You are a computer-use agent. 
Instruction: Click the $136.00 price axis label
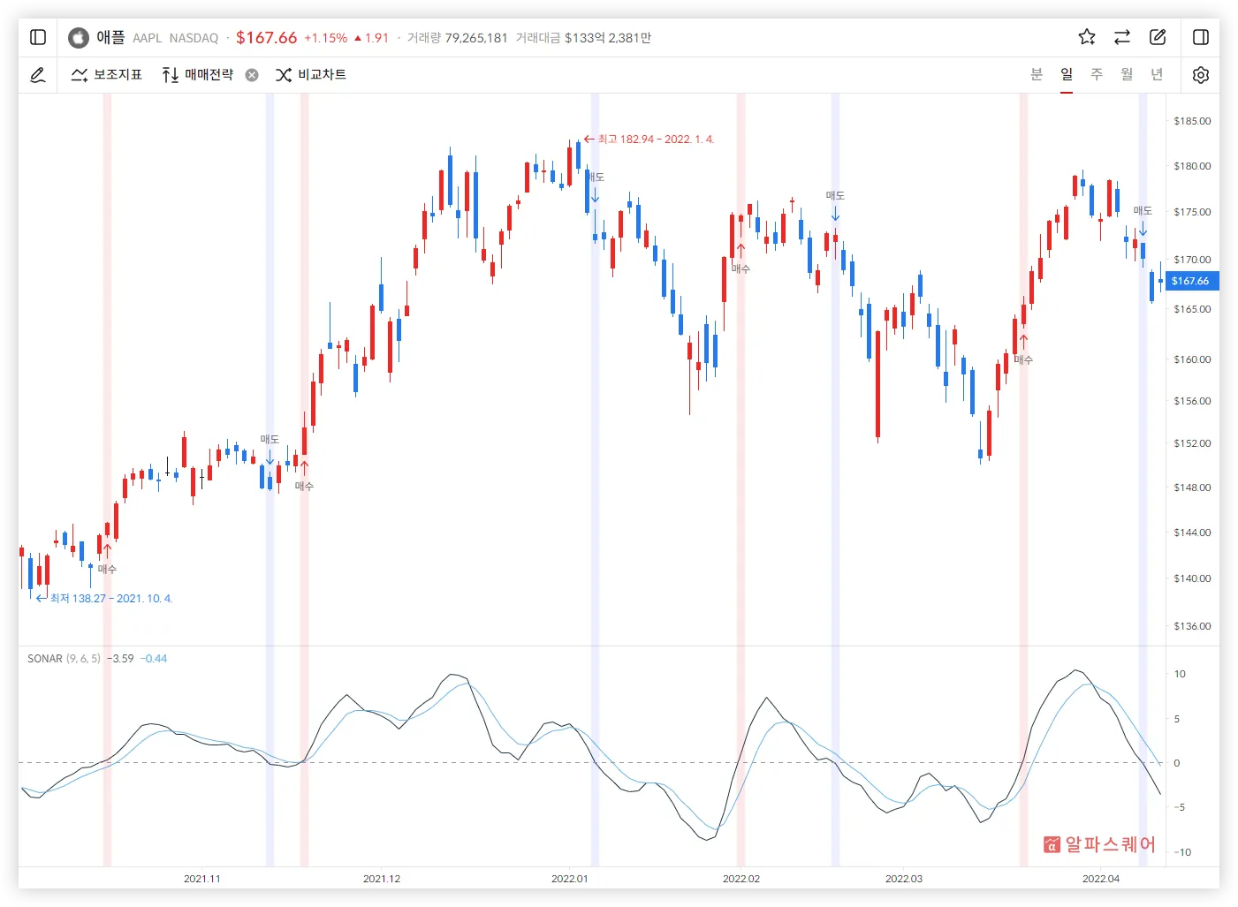(1192, 626)
